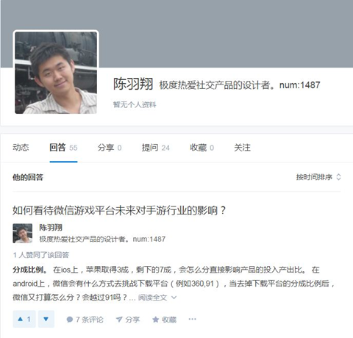The height and width of the screenshot is (338, 353).
Task: Switch to the 动态 tab
Action: [x=21, y=148]
